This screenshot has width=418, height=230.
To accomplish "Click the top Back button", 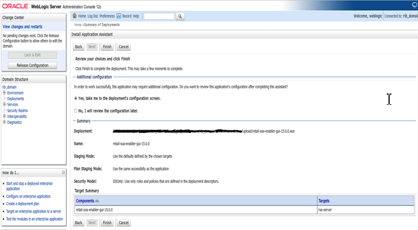I will [x=79, y=47].
